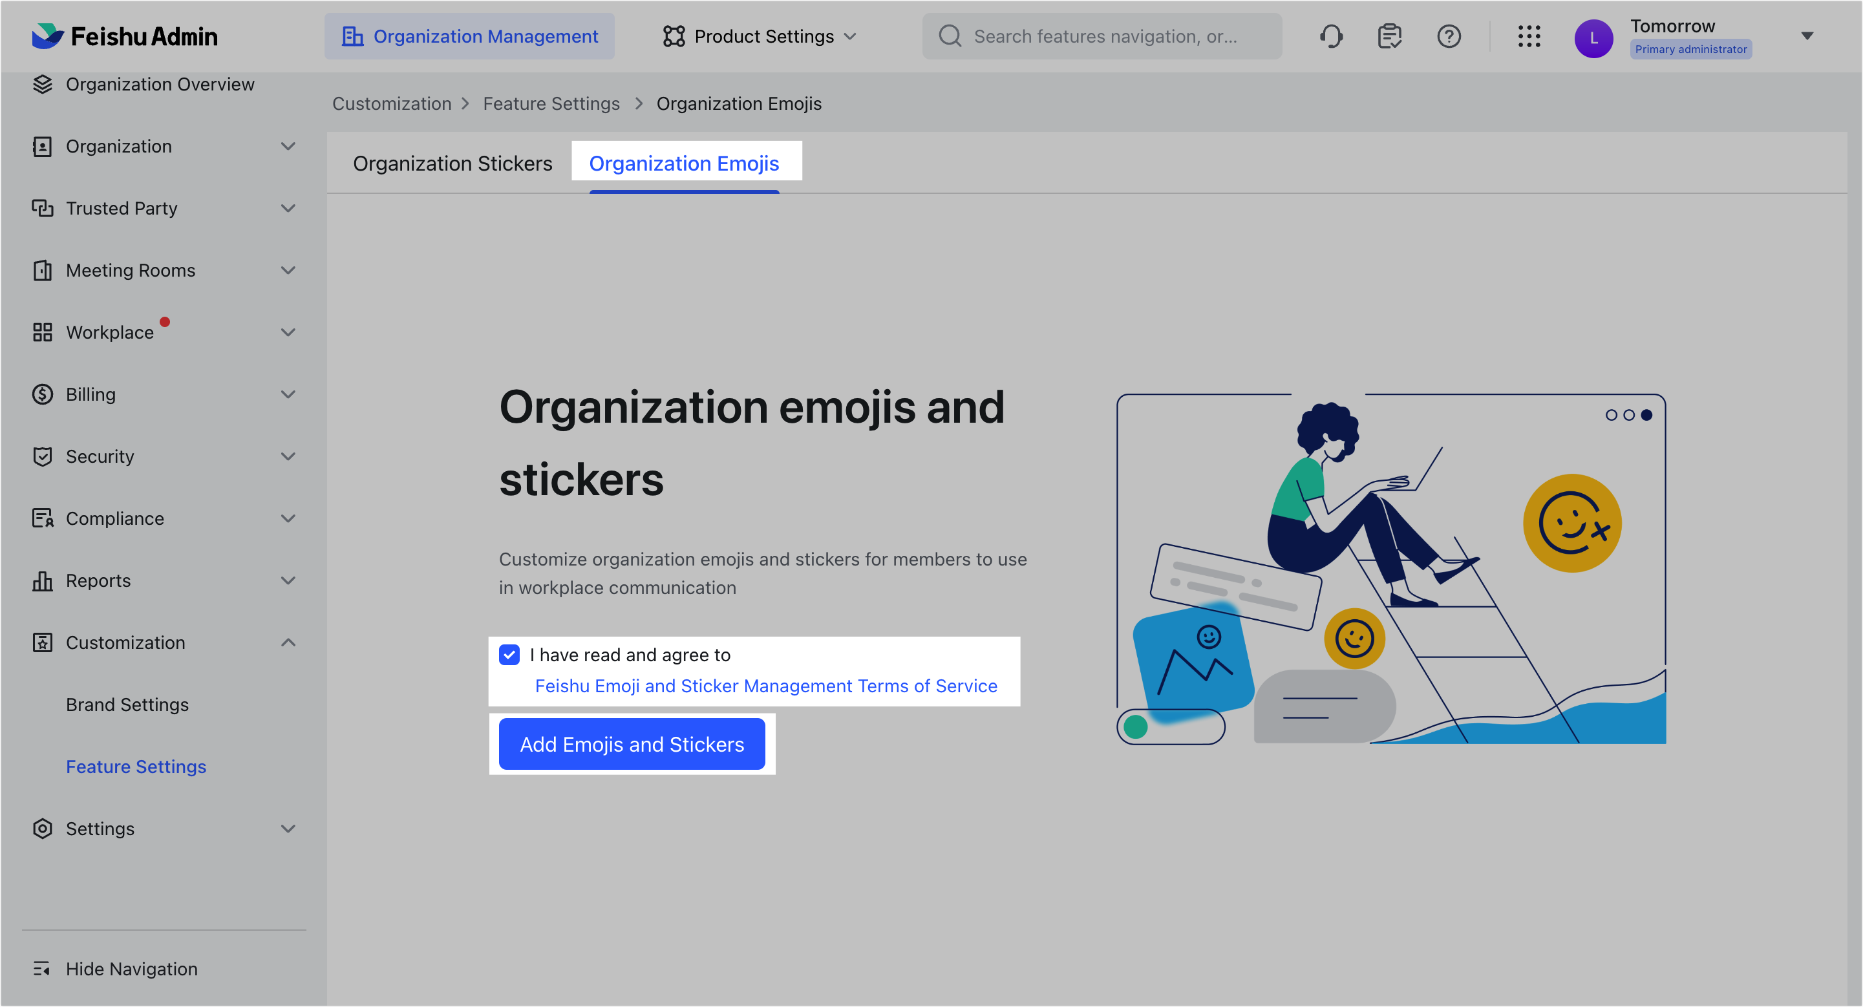Click the Compliance sidebar icon
The height and width of the screenshot is (1007, 1863).
coord(43,519)
